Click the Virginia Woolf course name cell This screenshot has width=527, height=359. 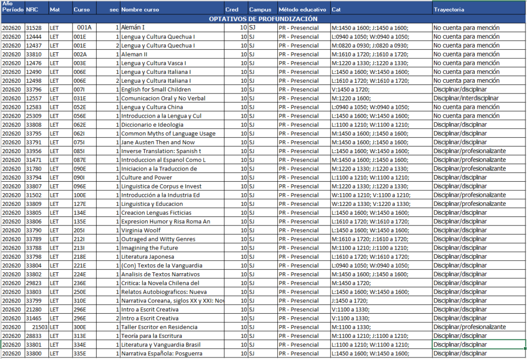(172, 230)
